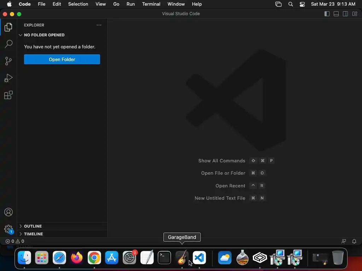The width and height of the screenshot is (362, 271).
Task: Open the Run menu
Action: click(130, 4)
